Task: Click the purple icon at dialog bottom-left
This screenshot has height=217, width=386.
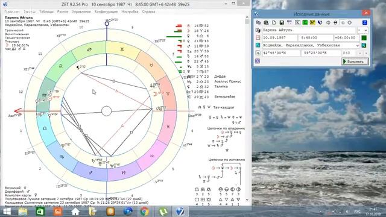Action: [x=258, y=61]
